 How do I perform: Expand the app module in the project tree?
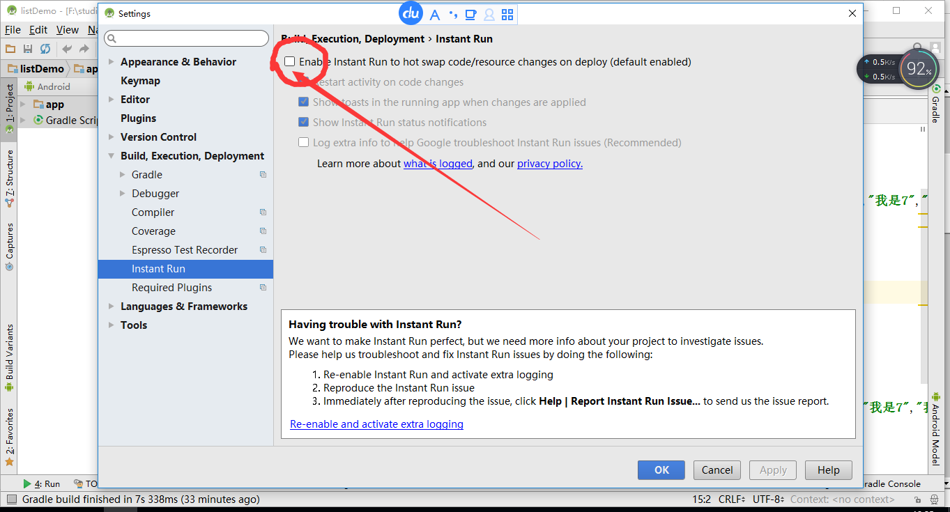click(23, 104)
